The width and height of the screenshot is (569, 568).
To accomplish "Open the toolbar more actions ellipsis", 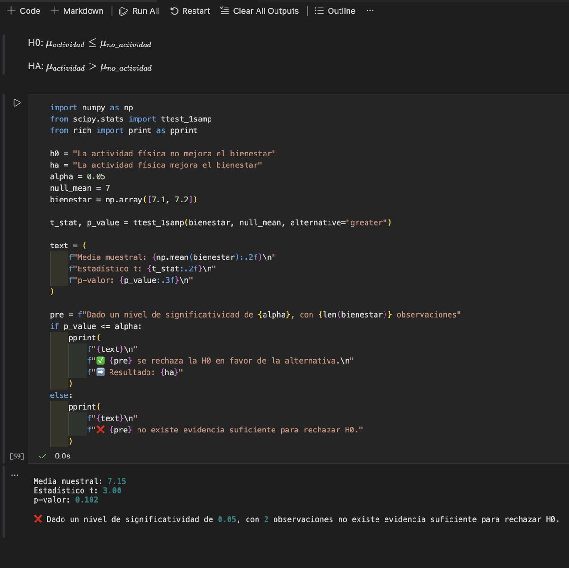I will tap(370, 10).
